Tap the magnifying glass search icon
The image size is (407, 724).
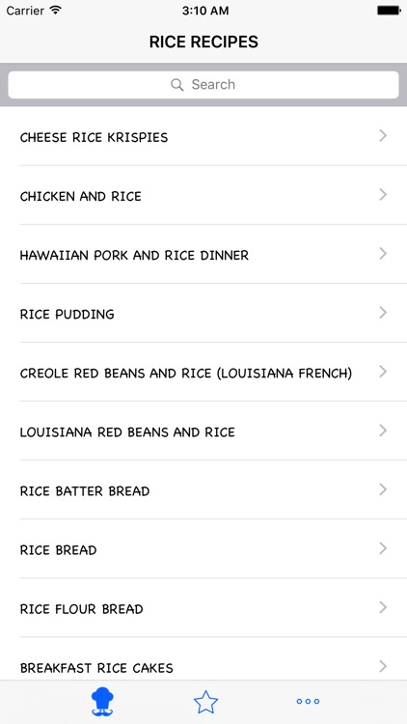click(177, 85)
